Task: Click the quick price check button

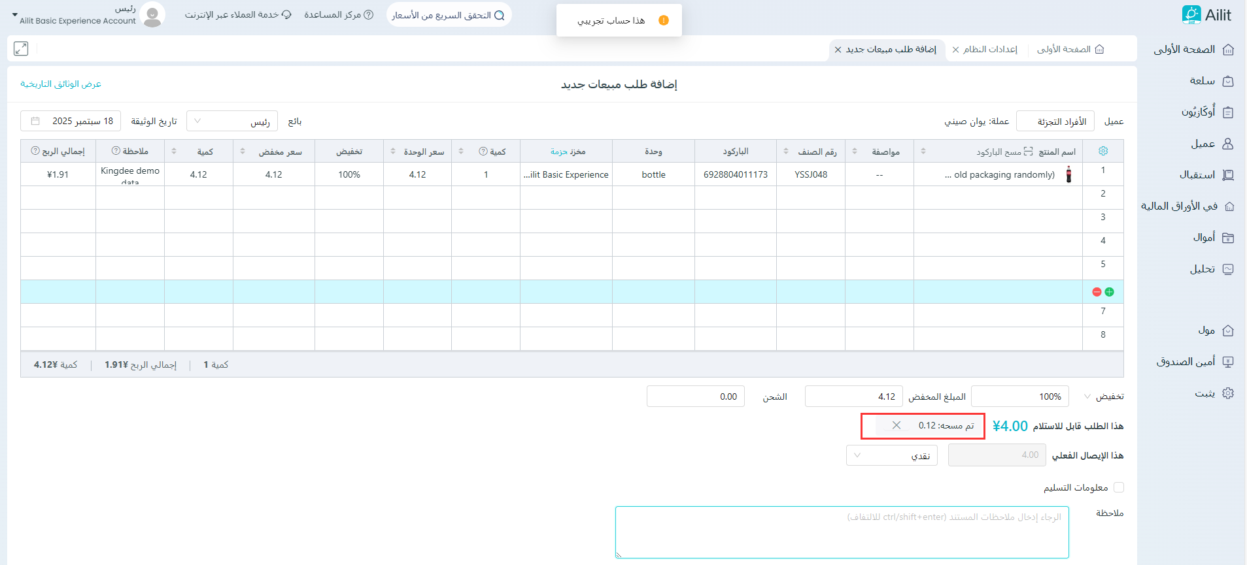Action: (x=449, y=15)
